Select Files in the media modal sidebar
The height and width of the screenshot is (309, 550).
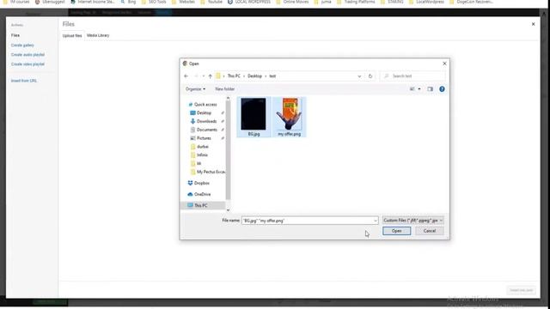click(x=15, y=35)
